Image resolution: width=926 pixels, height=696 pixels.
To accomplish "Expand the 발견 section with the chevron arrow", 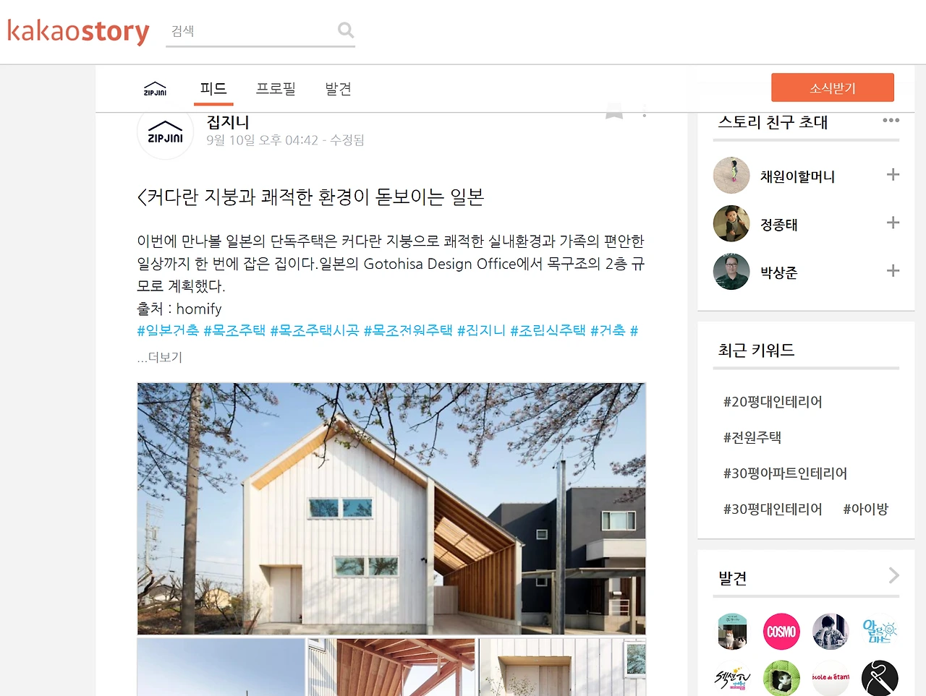I will click(x=894, y=575).
